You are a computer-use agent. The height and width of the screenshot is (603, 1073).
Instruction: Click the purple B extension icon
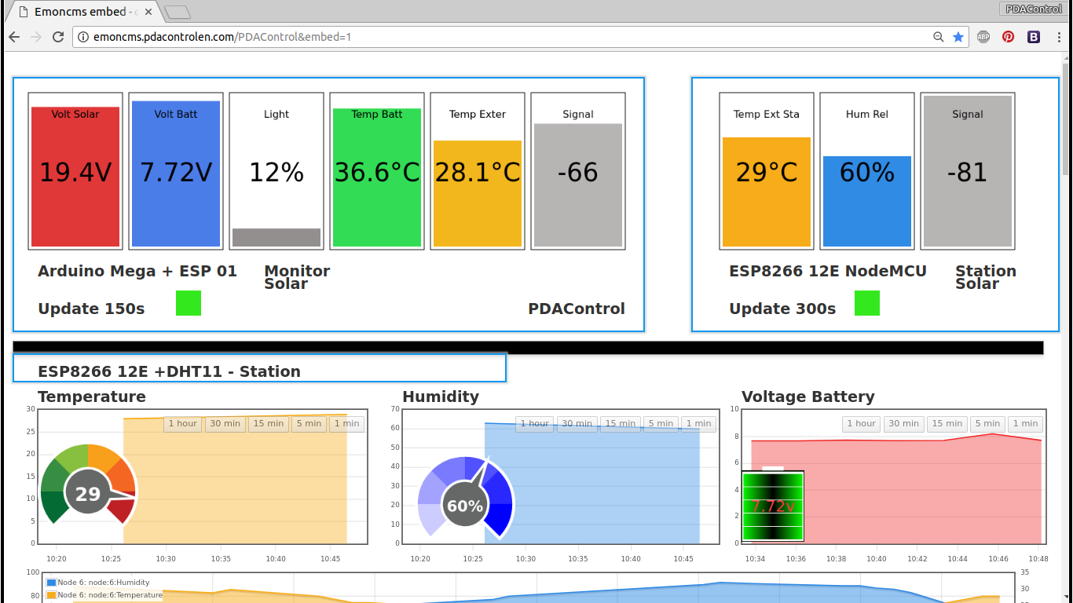click(x=1032, y=36)
